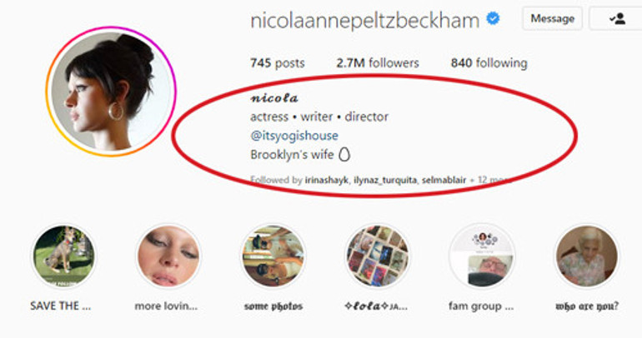642x338 pixels.
Task: Open the SAVE THE... dog story highlight
Action: tap(63, 256)
